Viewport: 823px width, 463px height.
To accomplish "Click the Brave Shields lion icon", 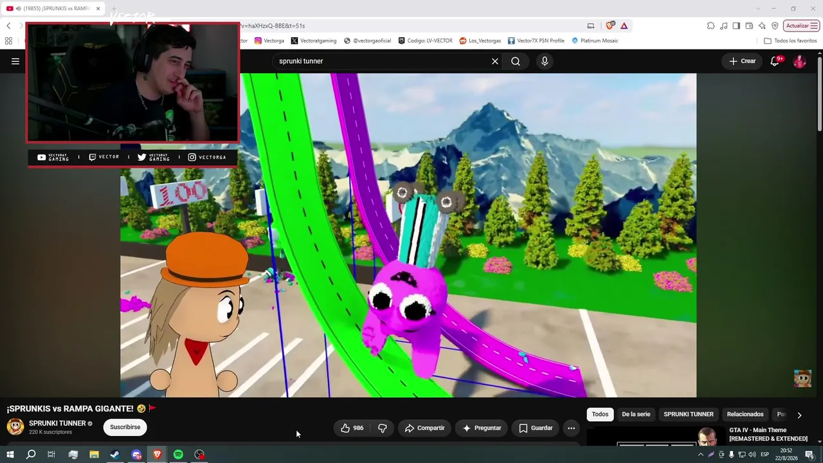I will [610, 26].
